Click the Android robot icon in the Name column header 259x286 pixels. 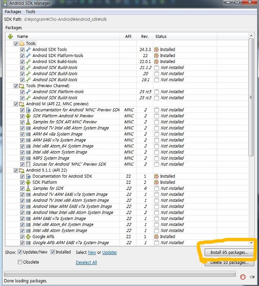[10, 36]
